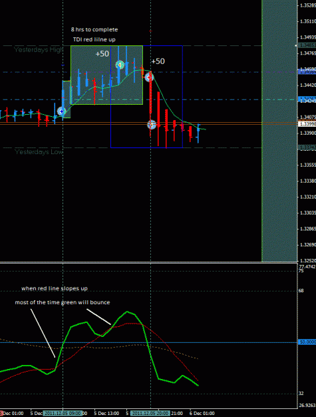Select the 'TDI red liIne up' text label

pyautogui.click(x=94, y=39)
